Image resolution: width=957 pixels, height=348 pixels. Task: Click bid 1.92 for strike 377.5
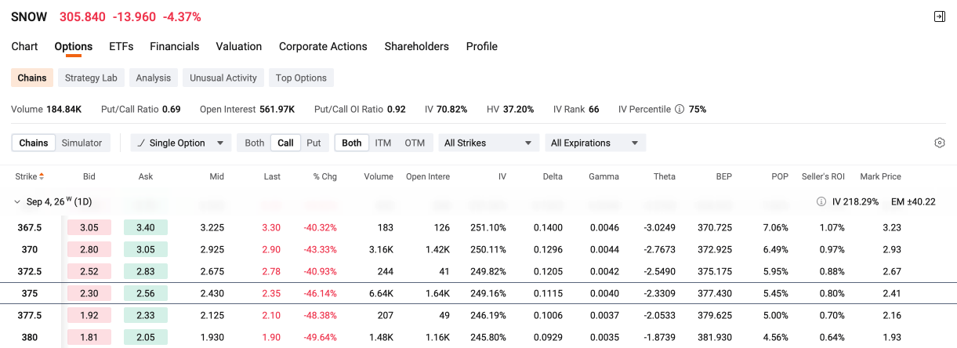click(89, 315)
